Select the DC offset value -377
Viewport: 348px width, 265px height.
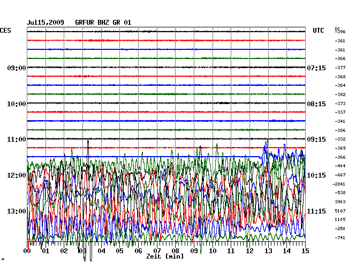[x=340, y=68]
